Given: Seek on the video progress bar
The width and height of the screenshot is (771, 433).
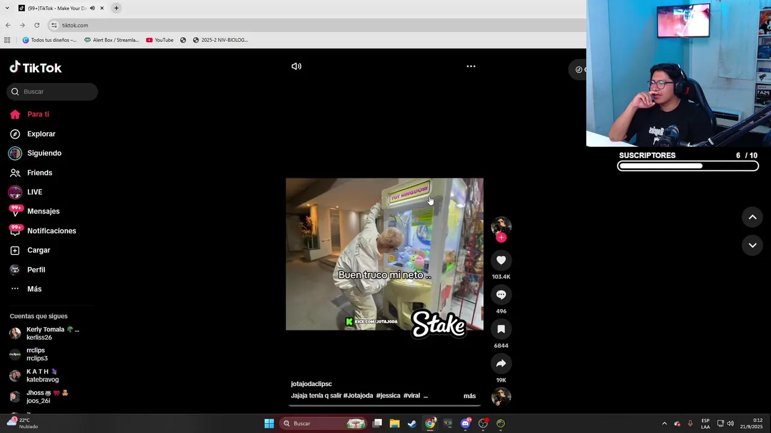Looking at the screenshot, I should click(x=384, y=405).
